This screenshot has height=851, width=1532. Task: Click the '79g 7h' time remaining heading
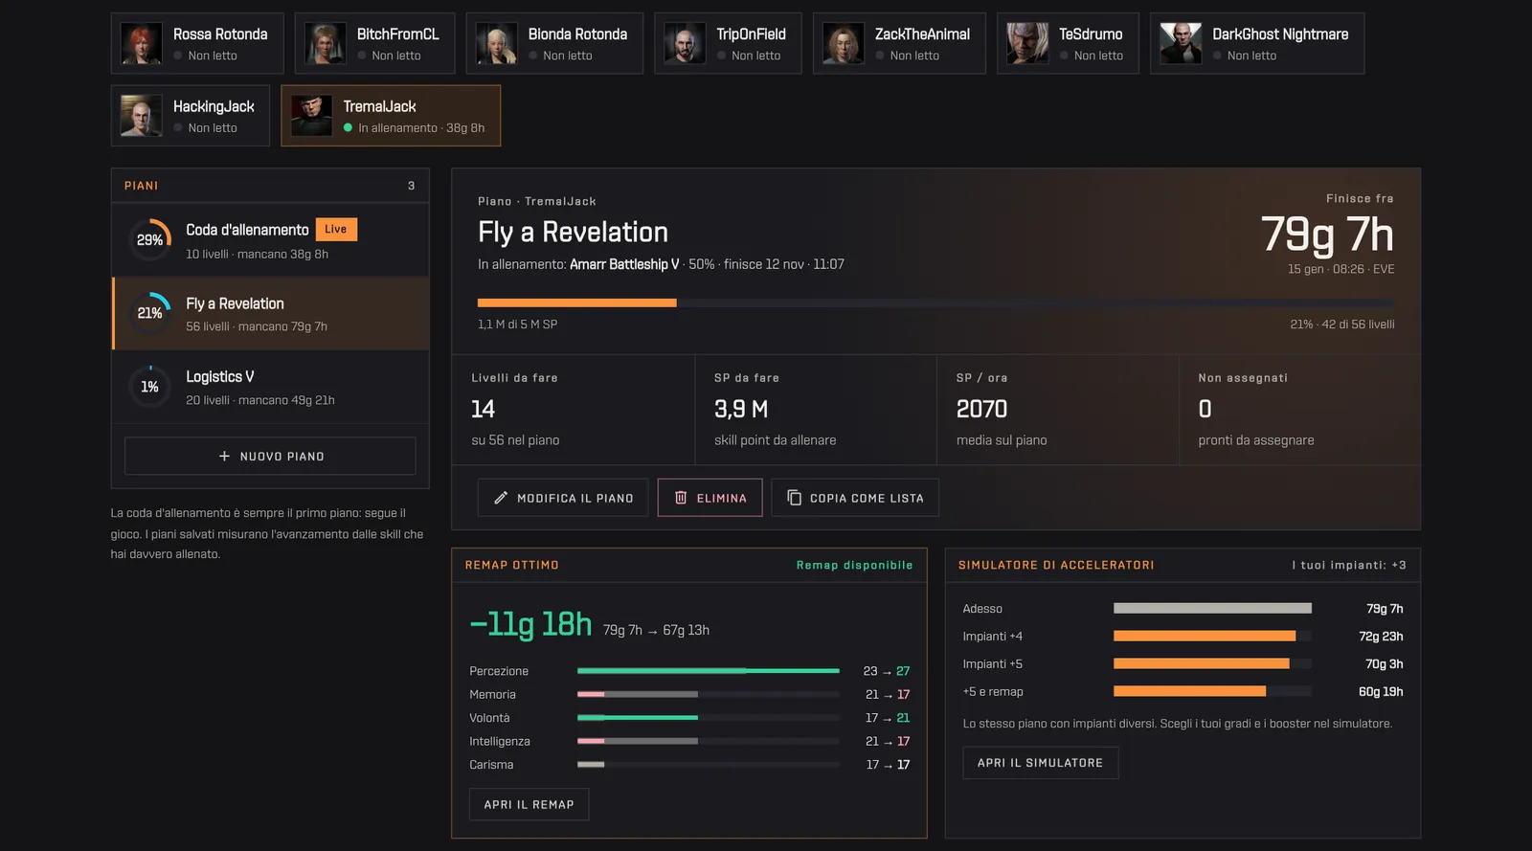pyautogui.click(x=1327, y=235)
